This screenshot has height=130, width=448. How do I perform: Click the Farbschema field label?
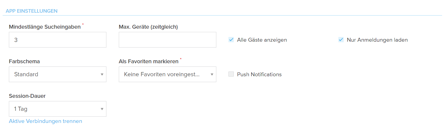coord(24,61)
